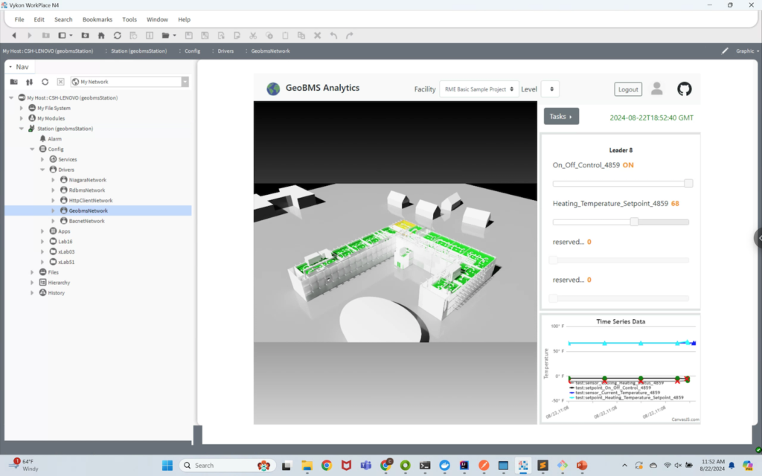Expand the History tree node
The height and width of the screenshot is (476, 762).
(x=32, y=293)
